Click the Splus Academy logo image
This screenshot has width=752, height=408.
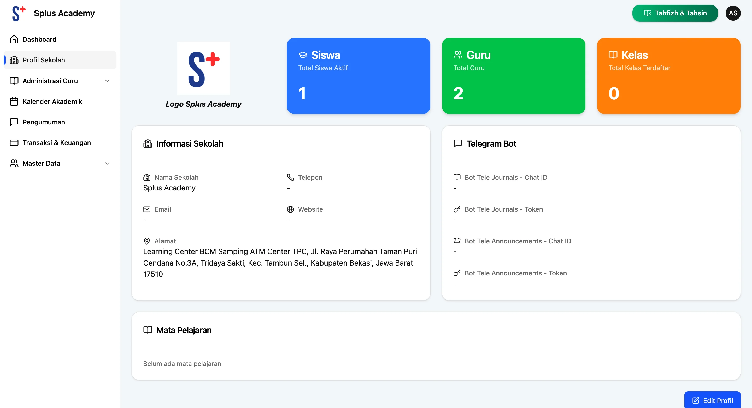(203, 68)
